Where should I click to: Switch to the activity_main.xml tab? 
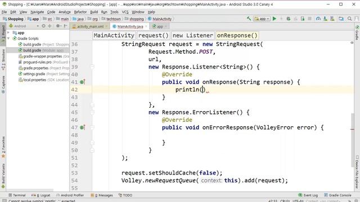click(90, 26)
